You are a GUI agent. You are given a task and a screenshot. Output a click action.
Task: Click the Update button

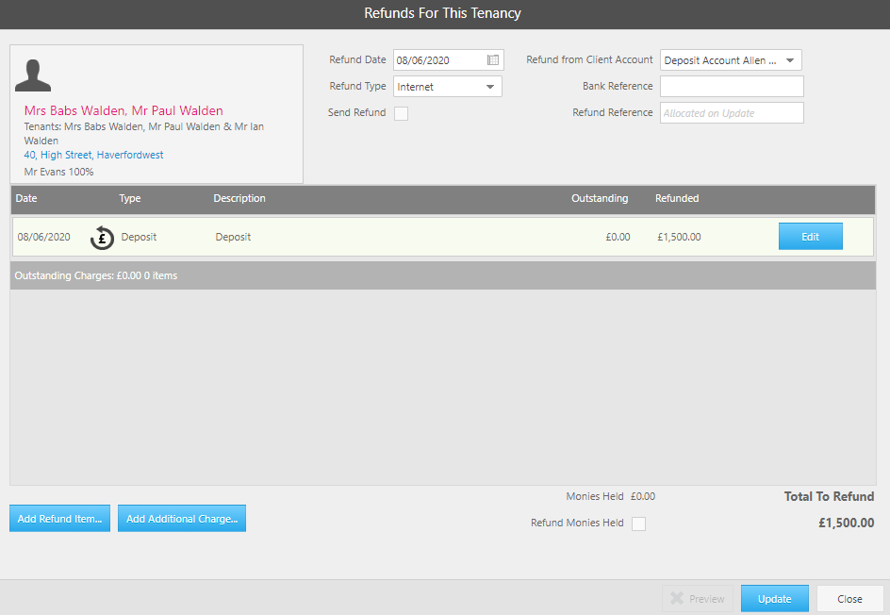[x=774, y=599]
